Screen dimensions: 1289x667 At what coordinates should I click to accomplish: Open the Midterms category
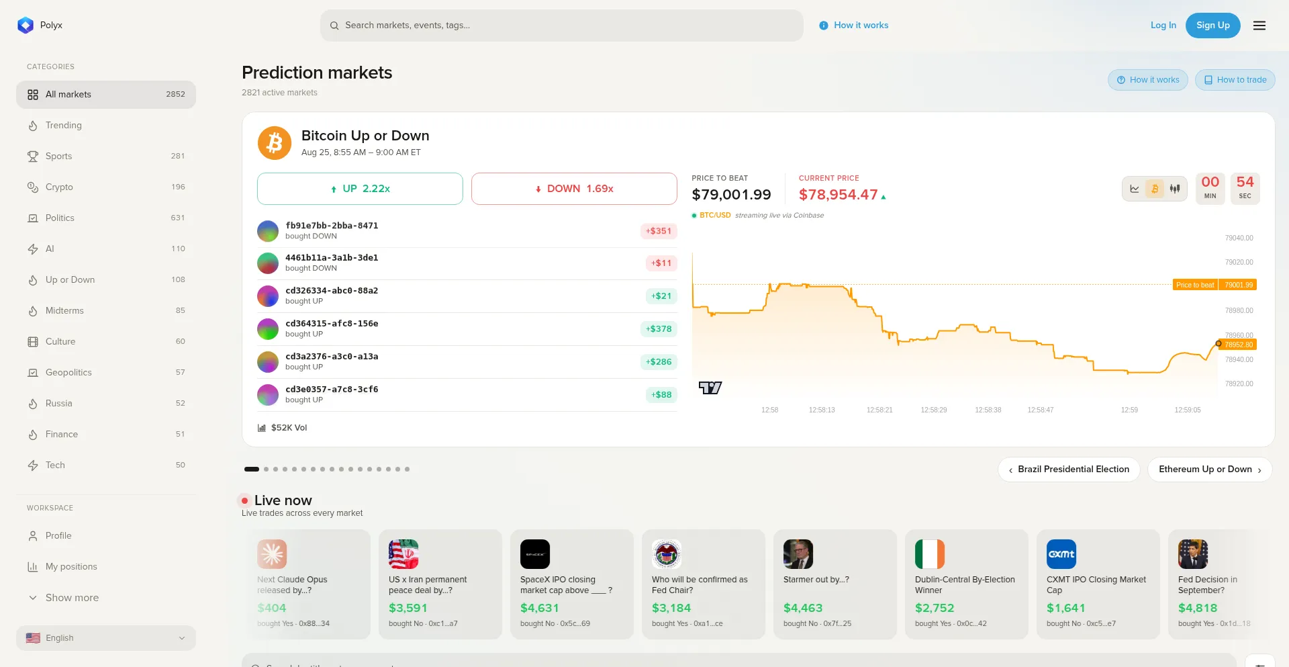click(106, 311)
